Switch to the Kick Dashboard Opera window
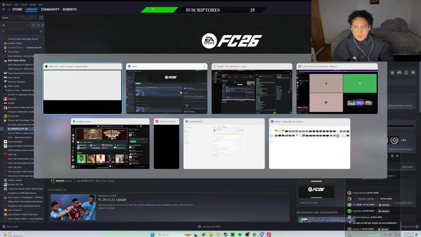 252,89
